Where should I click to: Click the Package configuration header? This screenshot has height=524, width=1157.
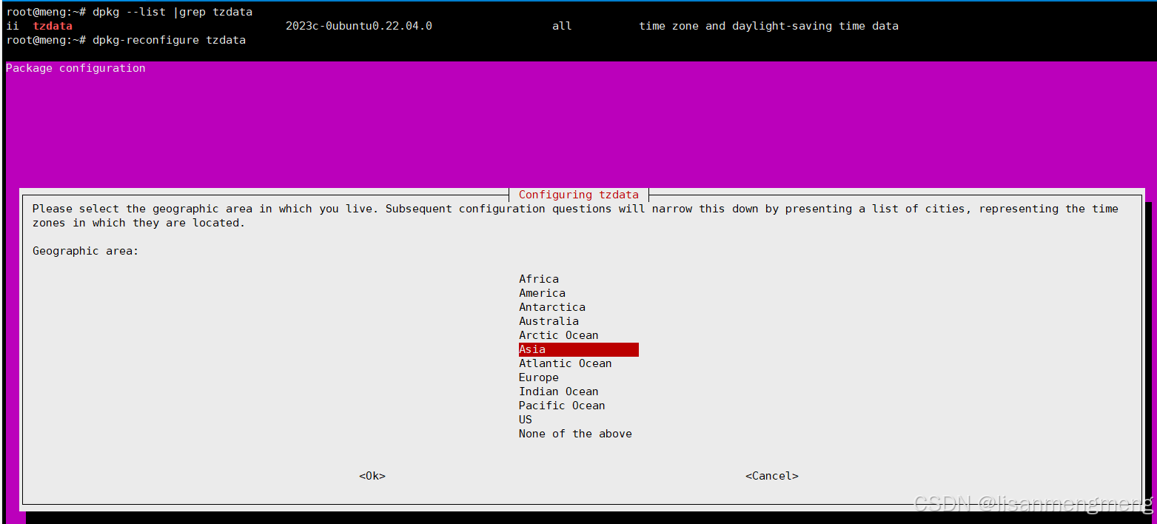(x=75, y=67)
